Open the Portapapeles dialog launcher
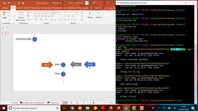Viewport: 198px width, 111px height. point(13,23)
